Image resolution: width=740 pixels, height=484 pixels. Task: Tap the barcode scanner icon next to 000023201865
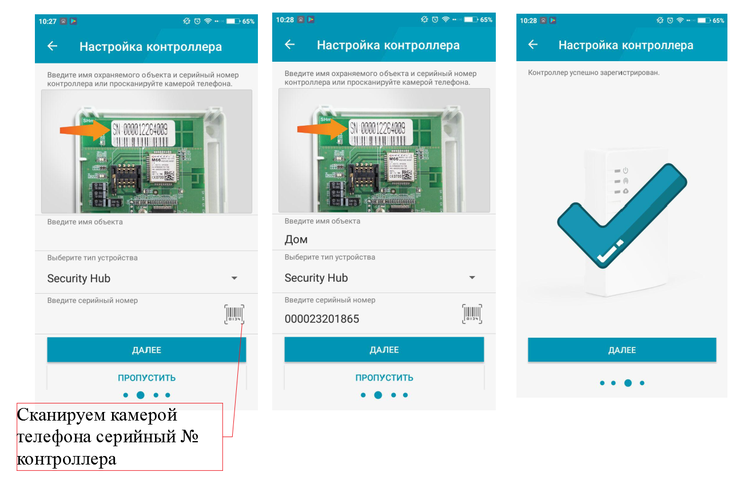pyautogui.click(x=472, y=314)
